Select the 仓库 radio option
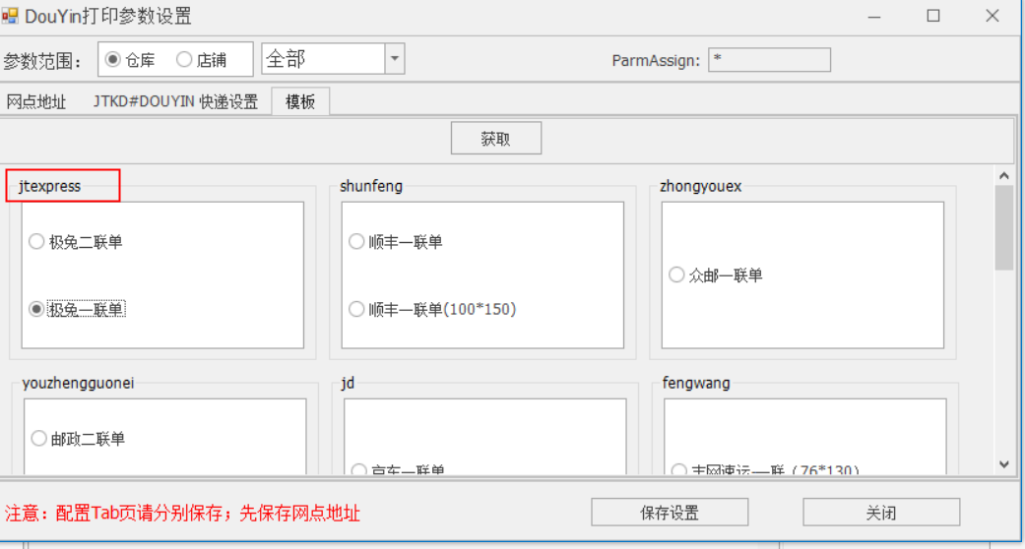 point(130,60)
